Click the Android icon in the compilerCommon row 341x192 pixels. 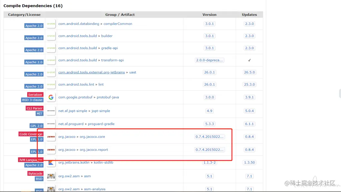tap(51, 24)
